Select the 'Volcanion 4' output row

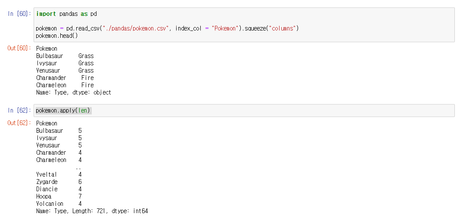click(59, 204)
